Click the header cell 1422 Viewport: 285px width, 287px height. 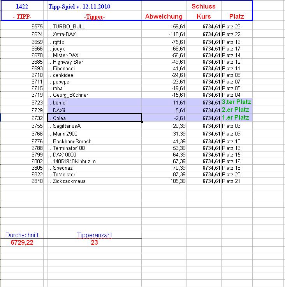(x=22, y=6)
